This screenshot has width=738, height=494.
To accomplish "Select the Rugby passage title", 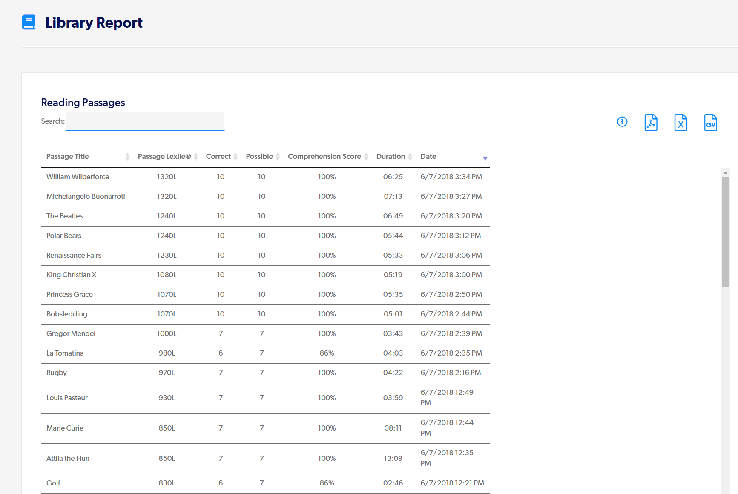I will click(x=56, y=373).
